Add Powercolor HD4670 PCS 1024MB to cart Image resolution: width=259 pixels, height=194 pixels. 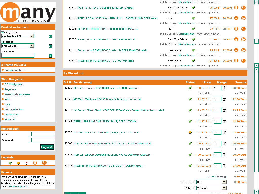tap(243, 61)
